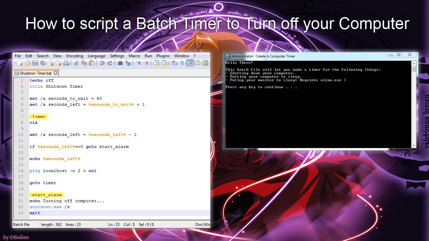The width and height of the screenshot is (429, 241).
Task: Click the Paste clipboard icon
Action: click(91, 63)
